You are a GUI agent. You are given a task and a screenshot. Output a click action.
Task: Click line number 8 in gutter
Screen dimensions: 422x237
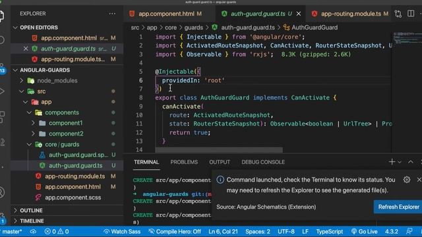pos(140,97)
